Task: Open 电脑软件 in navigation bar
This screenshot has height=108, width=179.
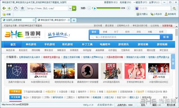Action: point(105,44)
